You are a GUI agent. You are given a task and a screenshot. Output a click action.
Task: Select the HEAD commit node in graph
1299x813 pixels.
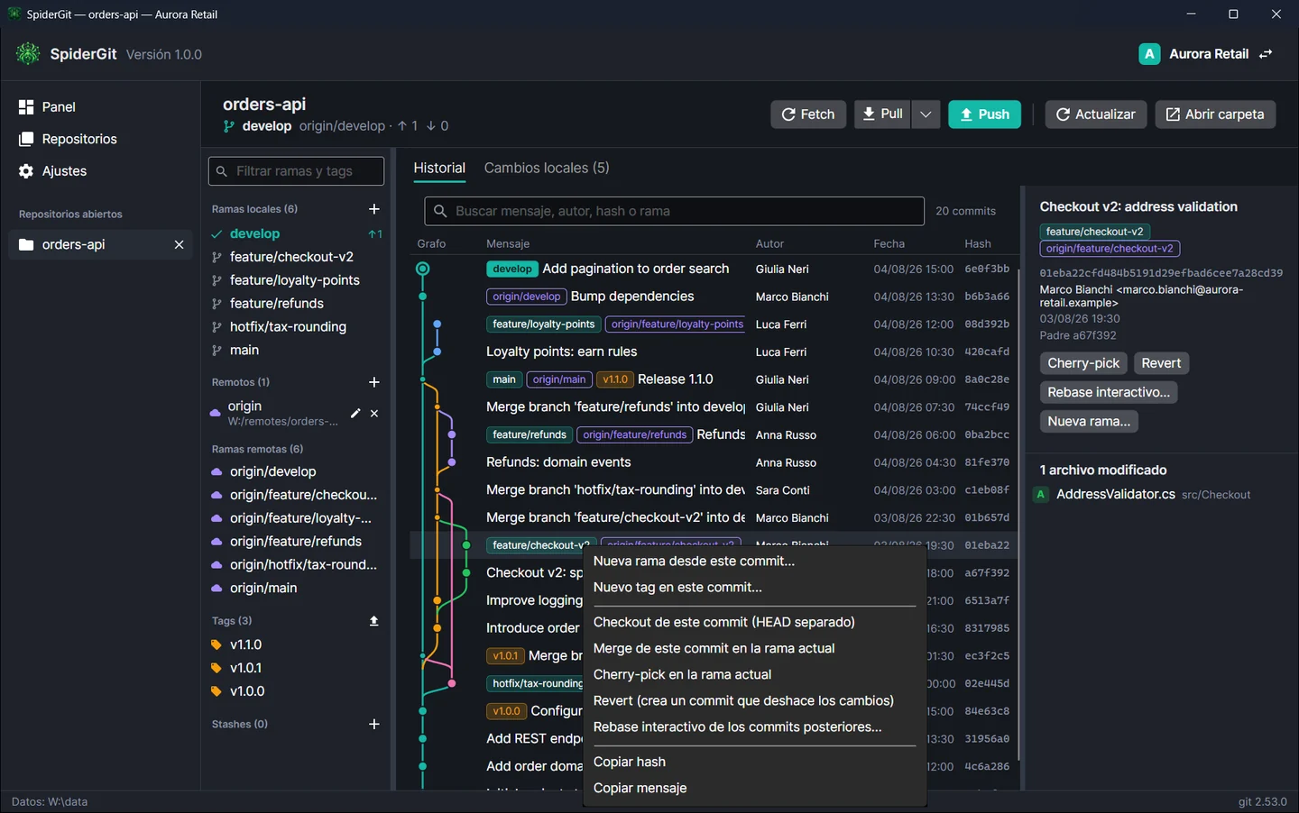[422, 269]
